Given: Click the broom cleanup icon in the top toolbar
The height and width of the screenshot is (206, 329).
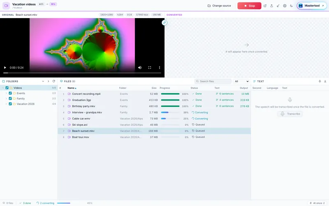Looking at the screenshot, I should 278,6.
